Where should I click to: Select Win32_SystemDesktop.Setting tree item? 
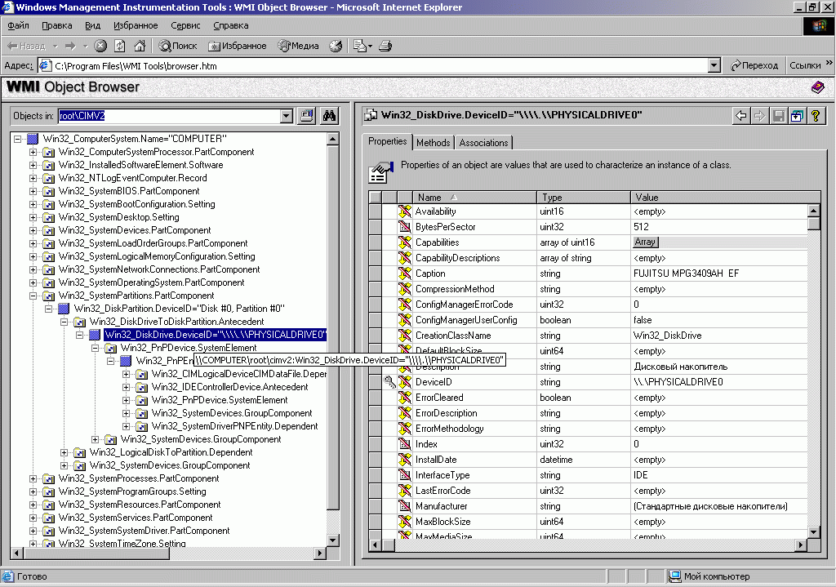tap(119, 217)
